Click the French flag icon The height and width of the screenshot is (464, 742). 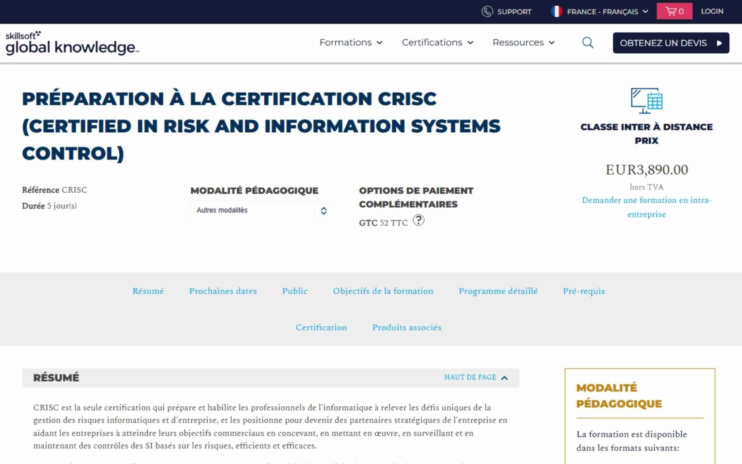pyautogui.click(x=556, y=12)
